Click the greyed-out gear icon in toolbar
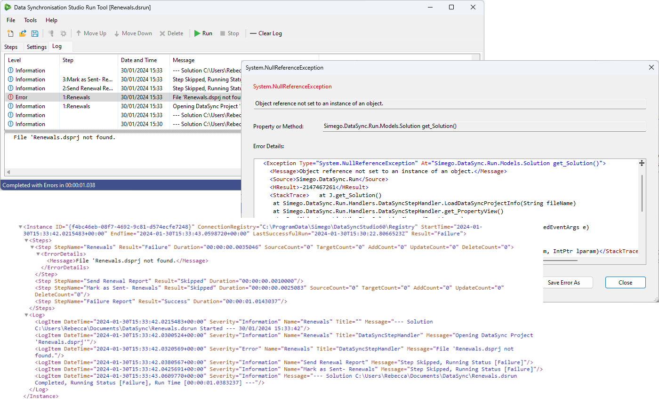Viewport: 659px width, 412px height. [63, 33]
